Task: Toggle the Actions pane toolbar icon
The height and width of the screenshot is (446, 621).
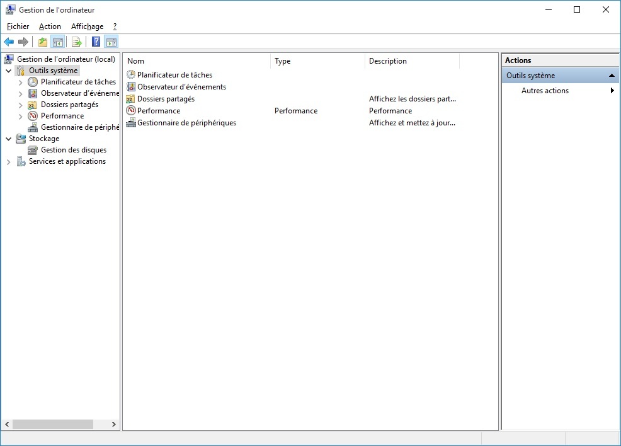Action: pyautogui.click(x=111, y=42)
